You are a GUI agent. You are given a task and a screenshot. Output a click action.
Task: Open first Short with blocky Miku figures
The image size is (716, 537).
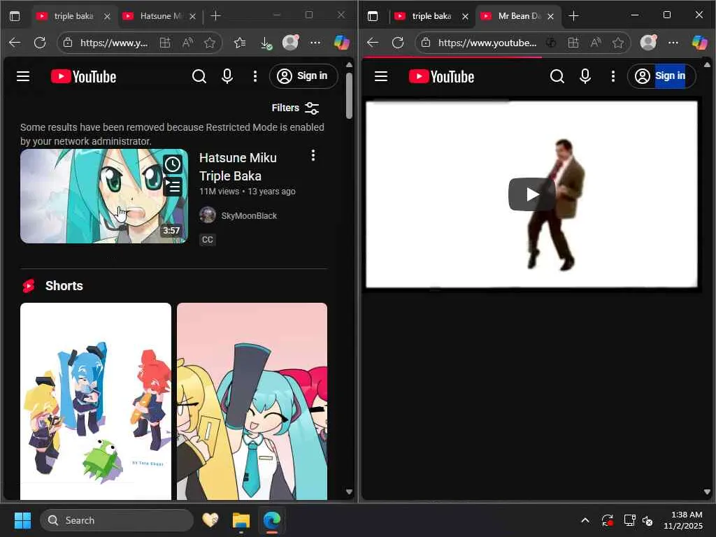coord(95,401)
